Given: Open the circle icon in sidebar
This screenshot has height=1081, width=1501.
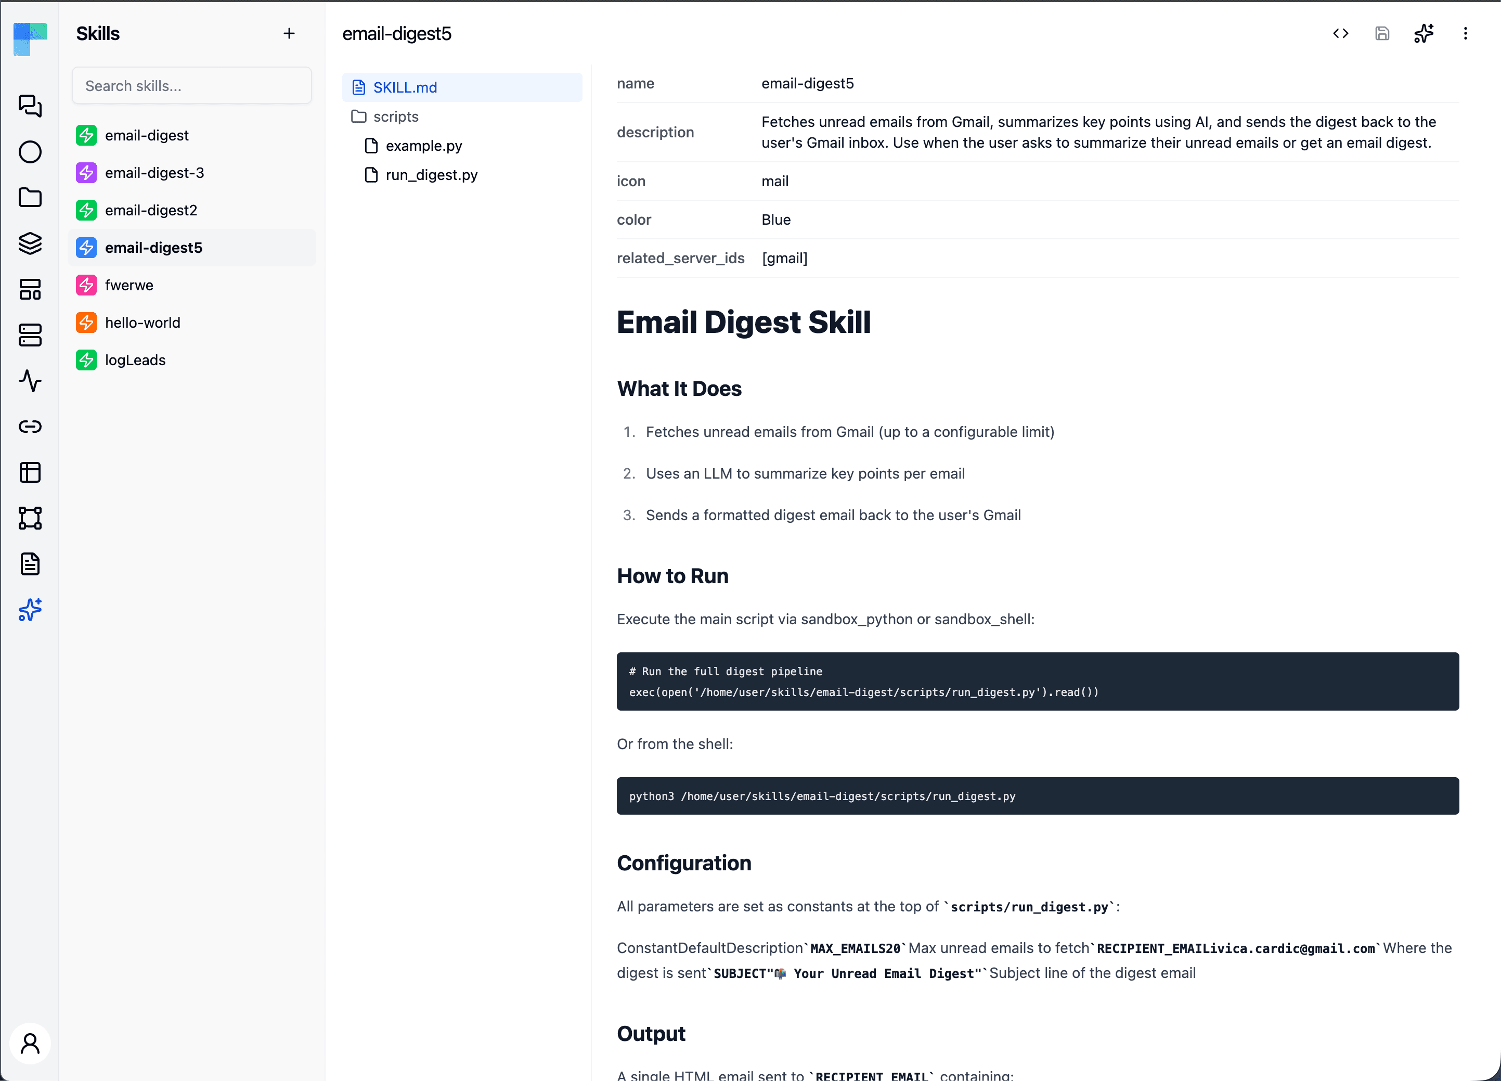Looking at the screenshot, I should [x=30, y=151].
